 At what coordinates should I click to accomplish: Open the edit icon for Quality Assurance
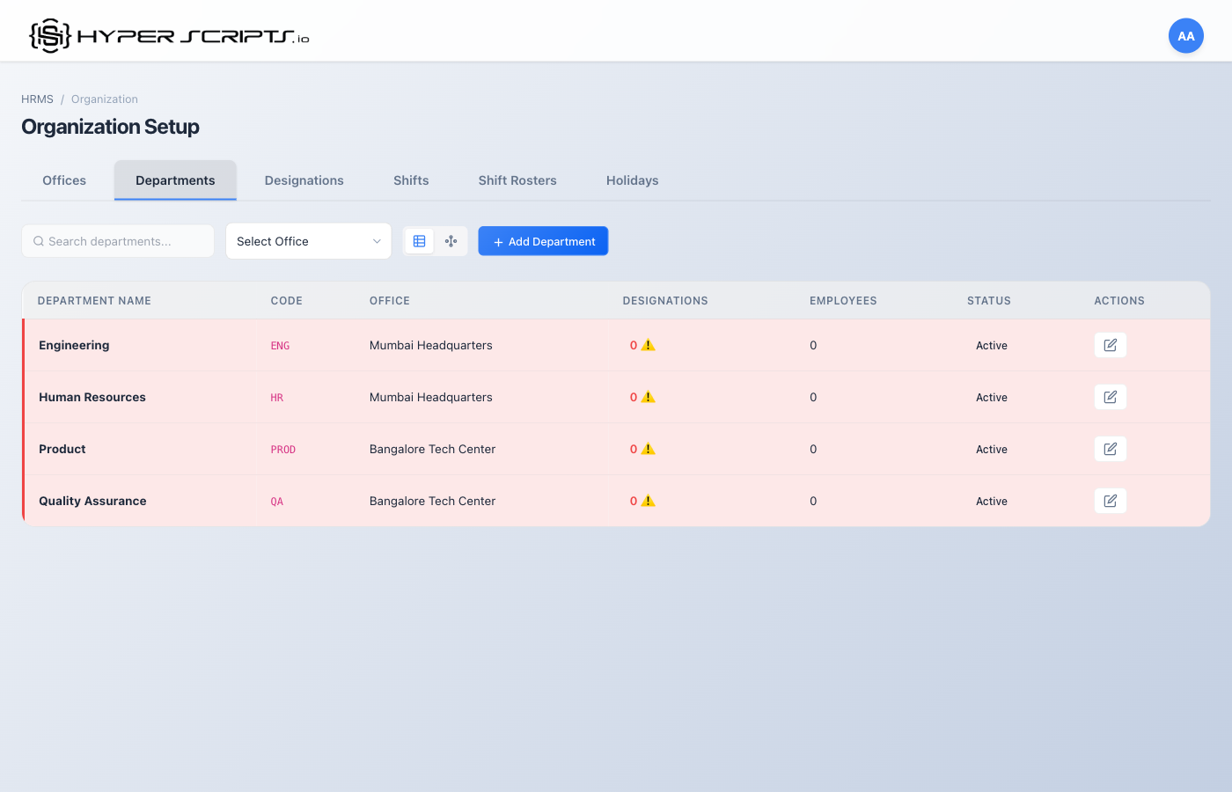click(1110, 500)
